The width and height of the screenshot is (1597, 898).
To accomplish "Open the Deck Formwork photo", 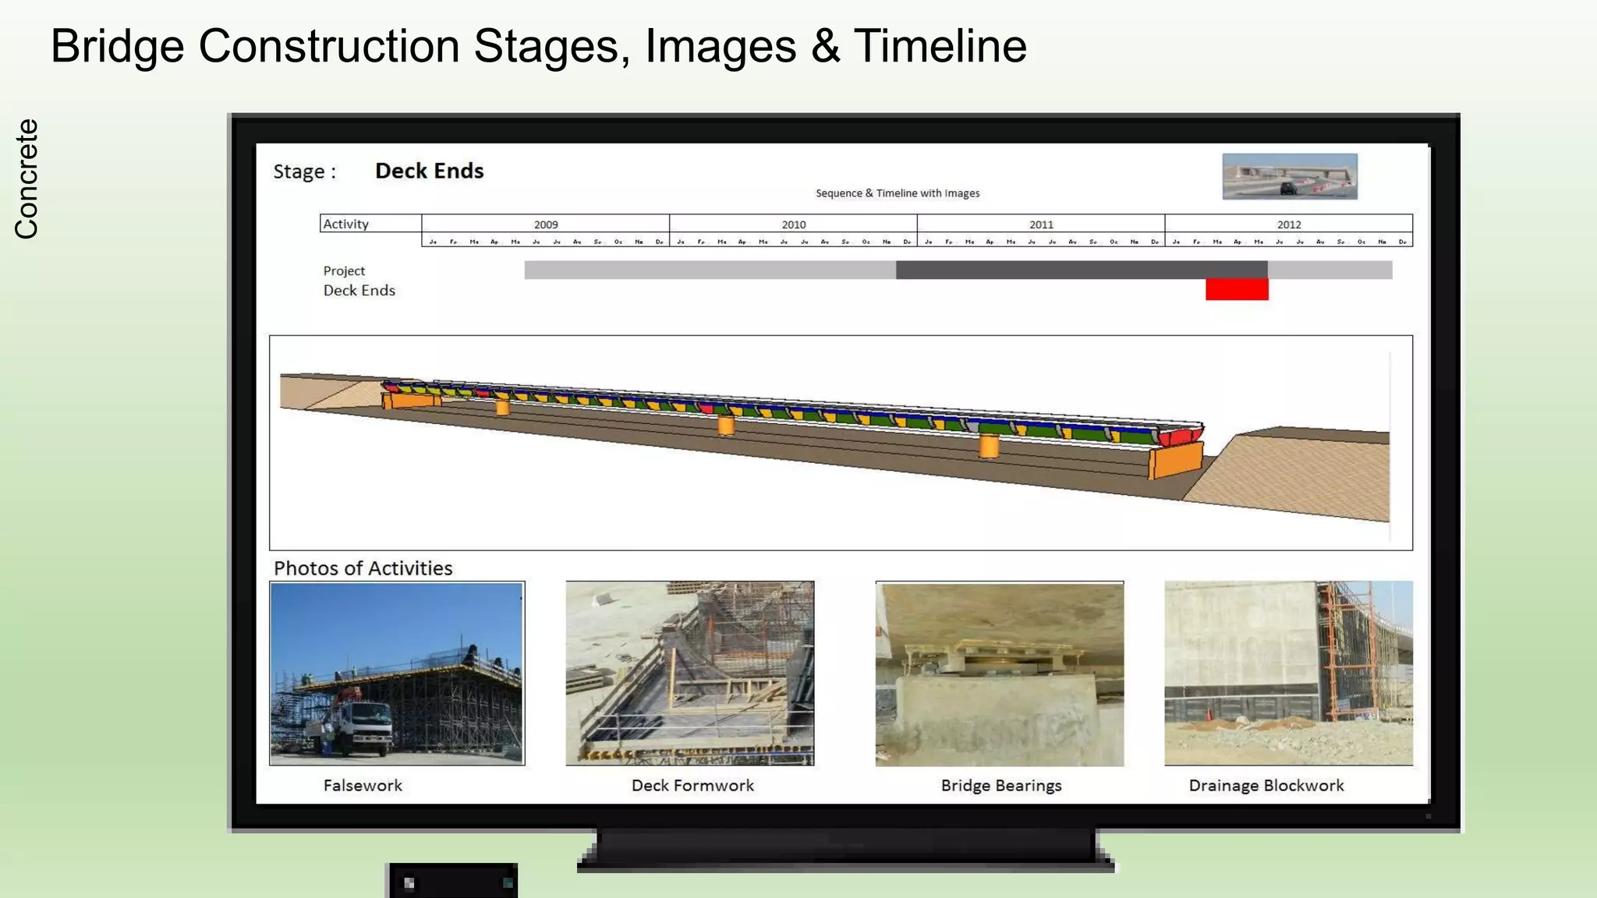I will [x=689, y=673].
